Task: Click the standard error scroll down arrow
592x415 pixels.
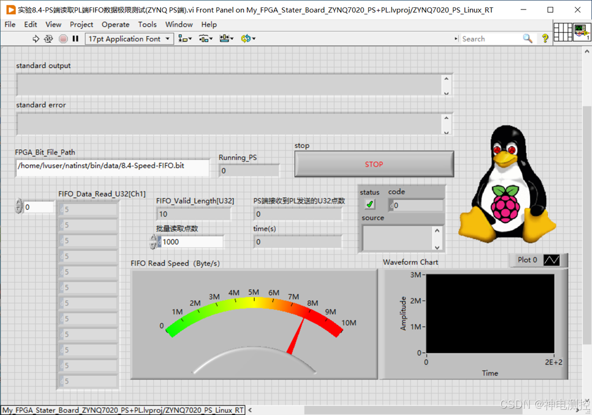Action: (x=446, y=132)
